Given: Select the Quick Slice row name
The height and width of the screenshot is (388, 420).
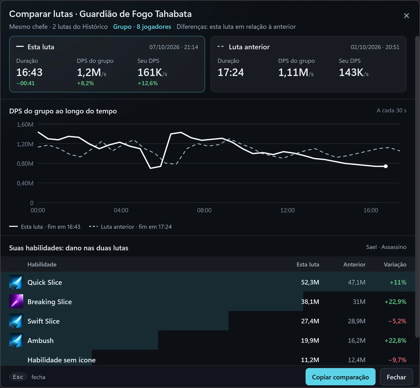Looking at the screenshot, I should coord(45,282).
